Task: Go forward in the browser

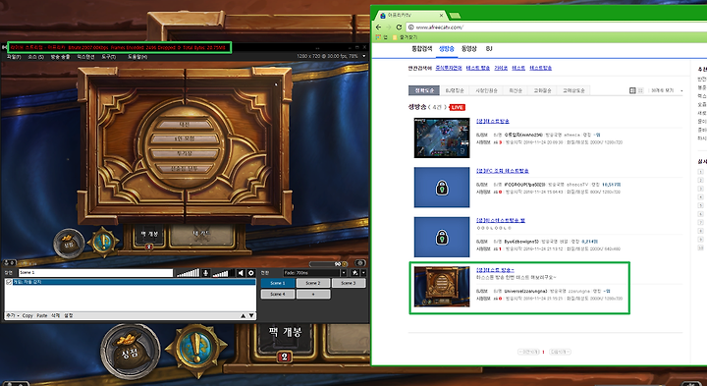Action: click(x=388, y=28)
